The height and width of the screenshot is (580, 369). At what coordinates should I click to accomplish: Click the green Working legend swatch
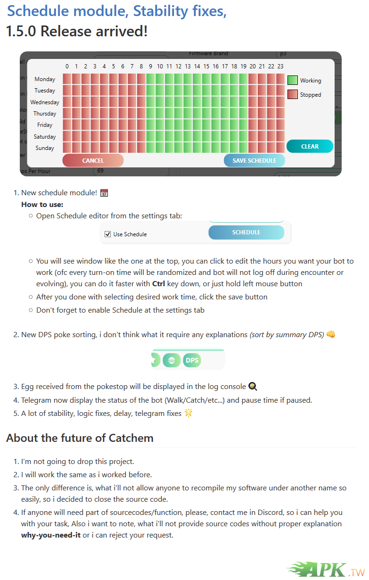coord(293,81)
